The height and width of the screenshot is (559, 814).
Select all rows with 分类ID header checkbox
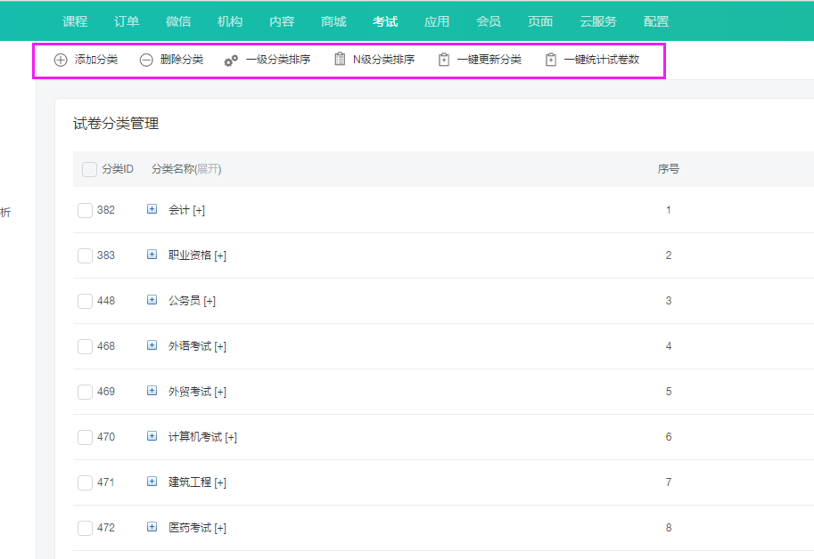[89, 169]
